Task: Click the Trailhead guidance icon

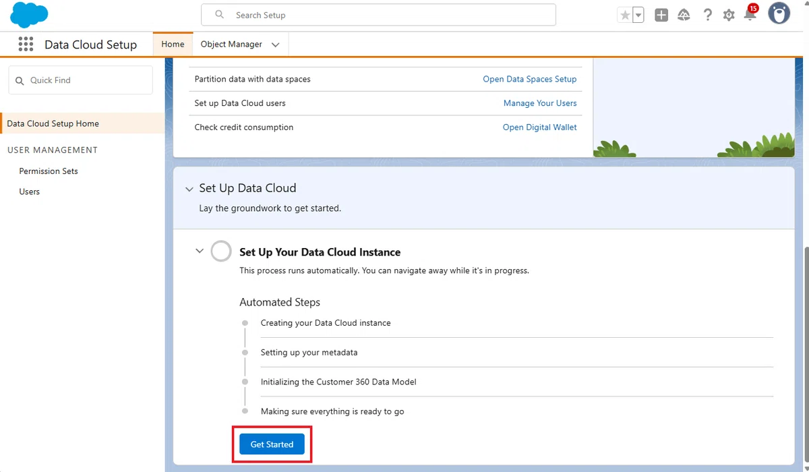Action: (684, 15)
